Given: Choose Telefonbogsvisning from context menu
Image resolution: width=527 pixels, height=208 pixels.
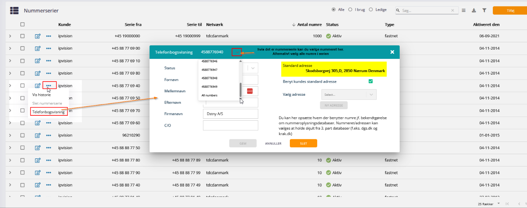Looking at the screenshot, I should [48, 112].
